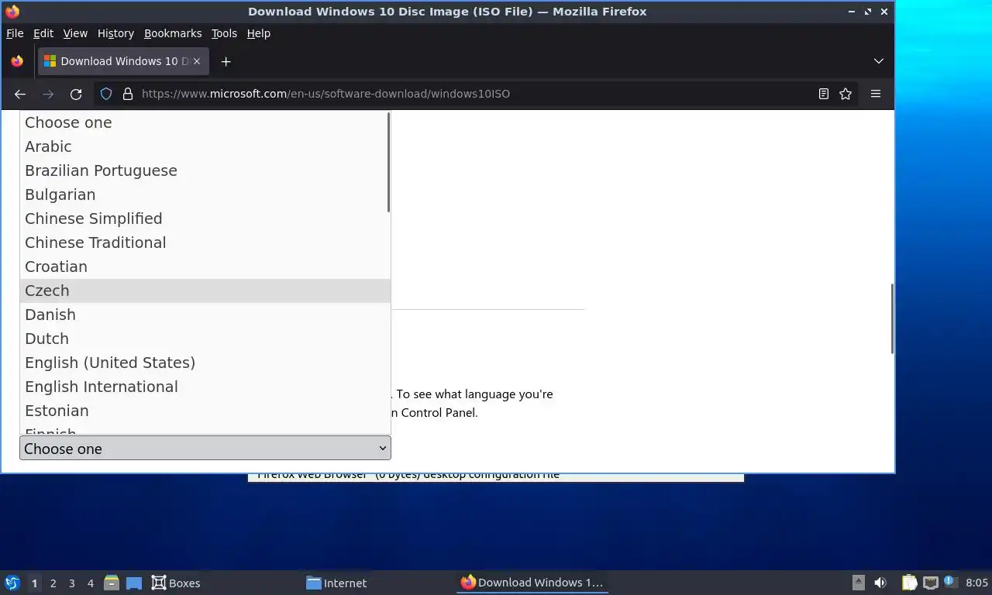Open the clipboard manager tray icon
Image resolution: width=992 pixels, height=595 pixels.
click(x=910, y=583)
